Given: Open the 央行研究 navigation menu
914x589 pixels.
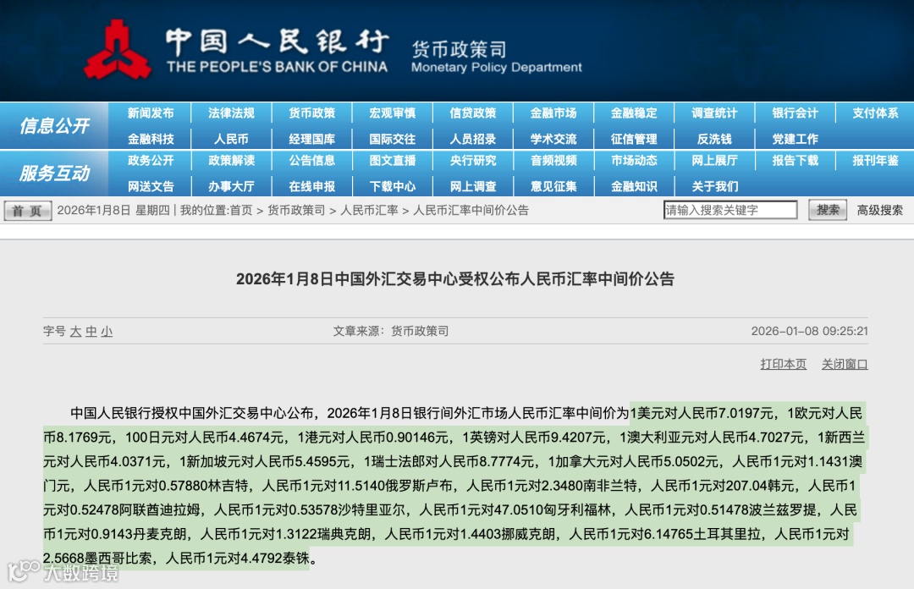Looking at the screenshot, I should (473, 161).
